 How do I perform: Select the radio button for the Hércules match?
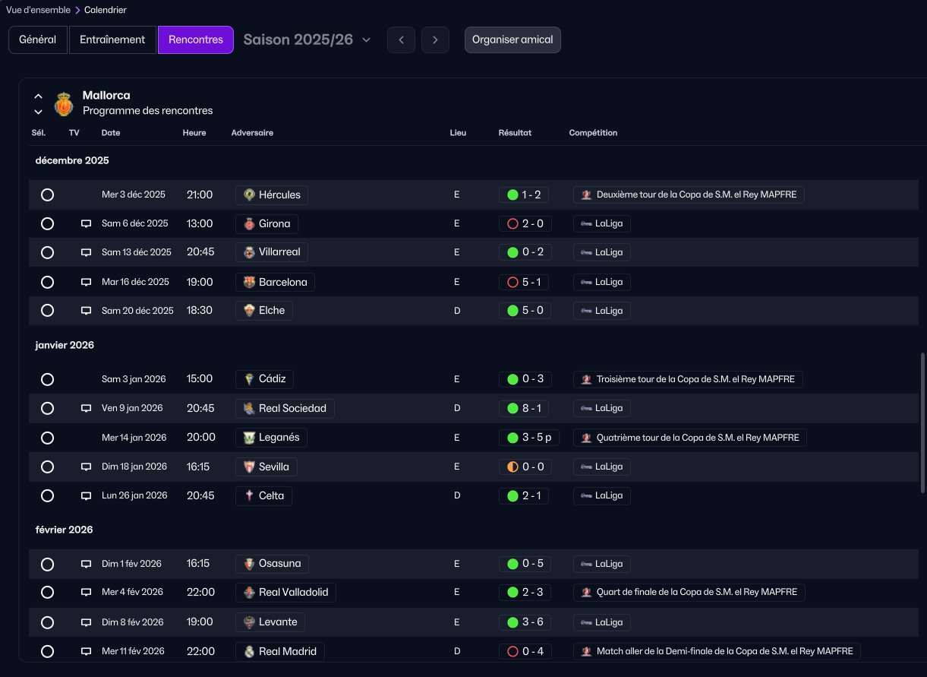tap(47, 195)
